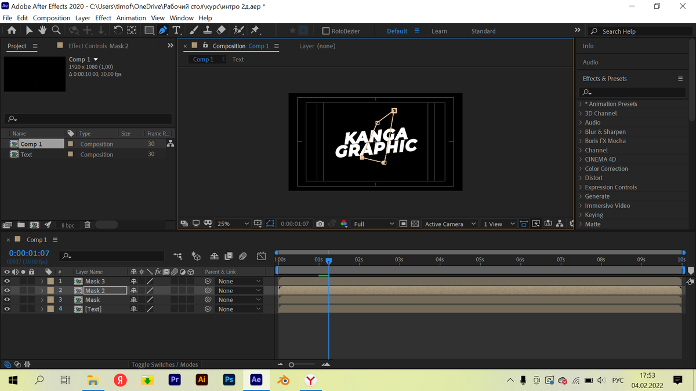
Task: Pick the Puppet Pin tool
Action: (255, 30)
